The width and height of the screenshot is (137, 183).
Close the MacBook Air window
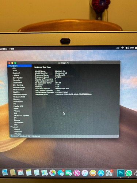click(9, 63)
